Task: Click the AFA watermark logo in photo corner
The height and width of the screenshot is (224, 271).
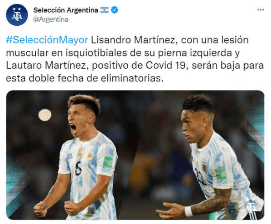Action: [251, 205]
